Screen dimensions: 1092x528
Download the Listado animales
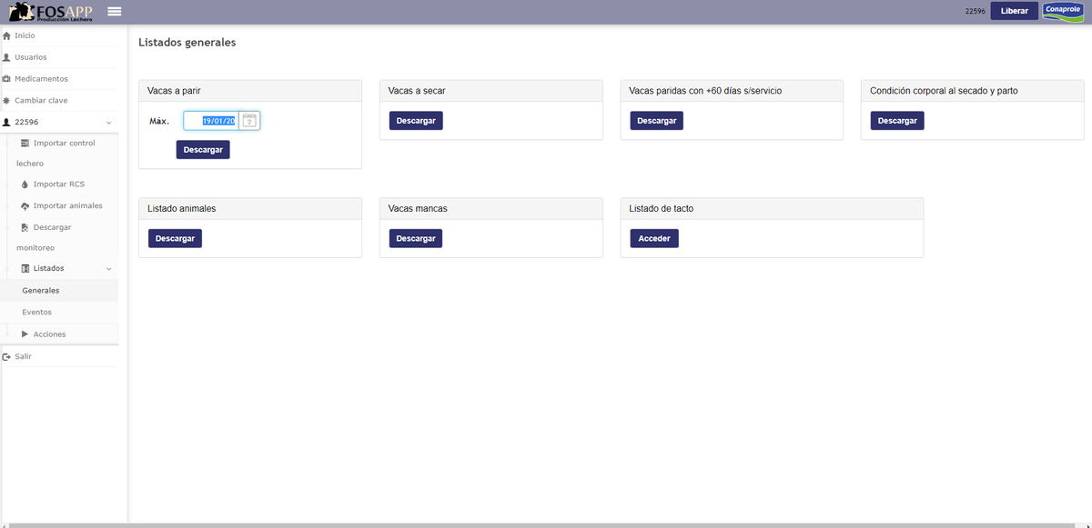click(175, 238)
